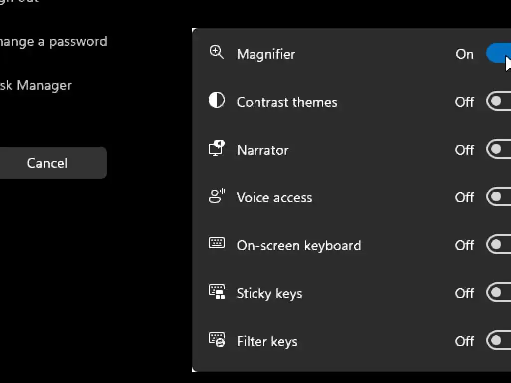The height and width of the screenshot is (383, 511).
Task: Switch on the On-screen keyboard toggle
Action: click(499, 245)
